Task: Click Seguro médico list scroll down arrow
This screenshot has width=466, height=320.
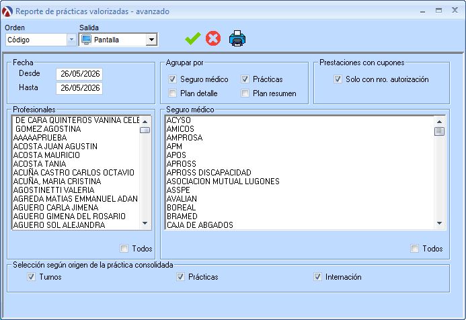Action: (x=439, y=223)
